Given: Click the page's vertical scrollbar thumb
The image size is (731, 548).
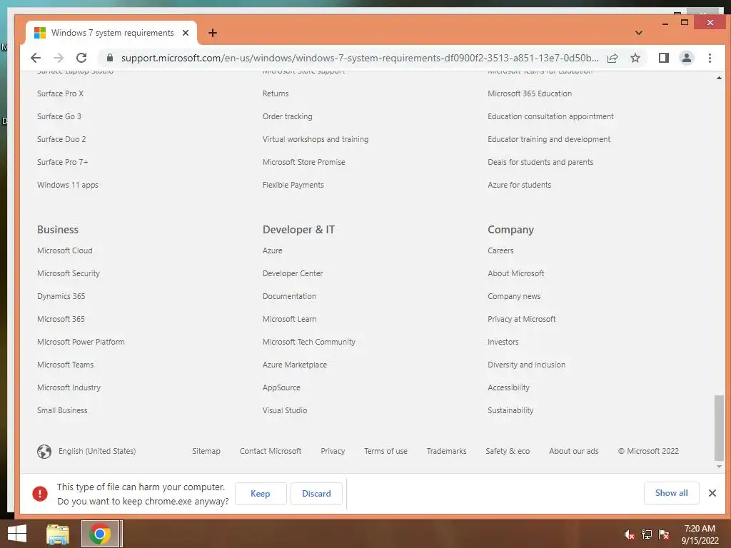Looking at the screenshot, I should (719, 428).
